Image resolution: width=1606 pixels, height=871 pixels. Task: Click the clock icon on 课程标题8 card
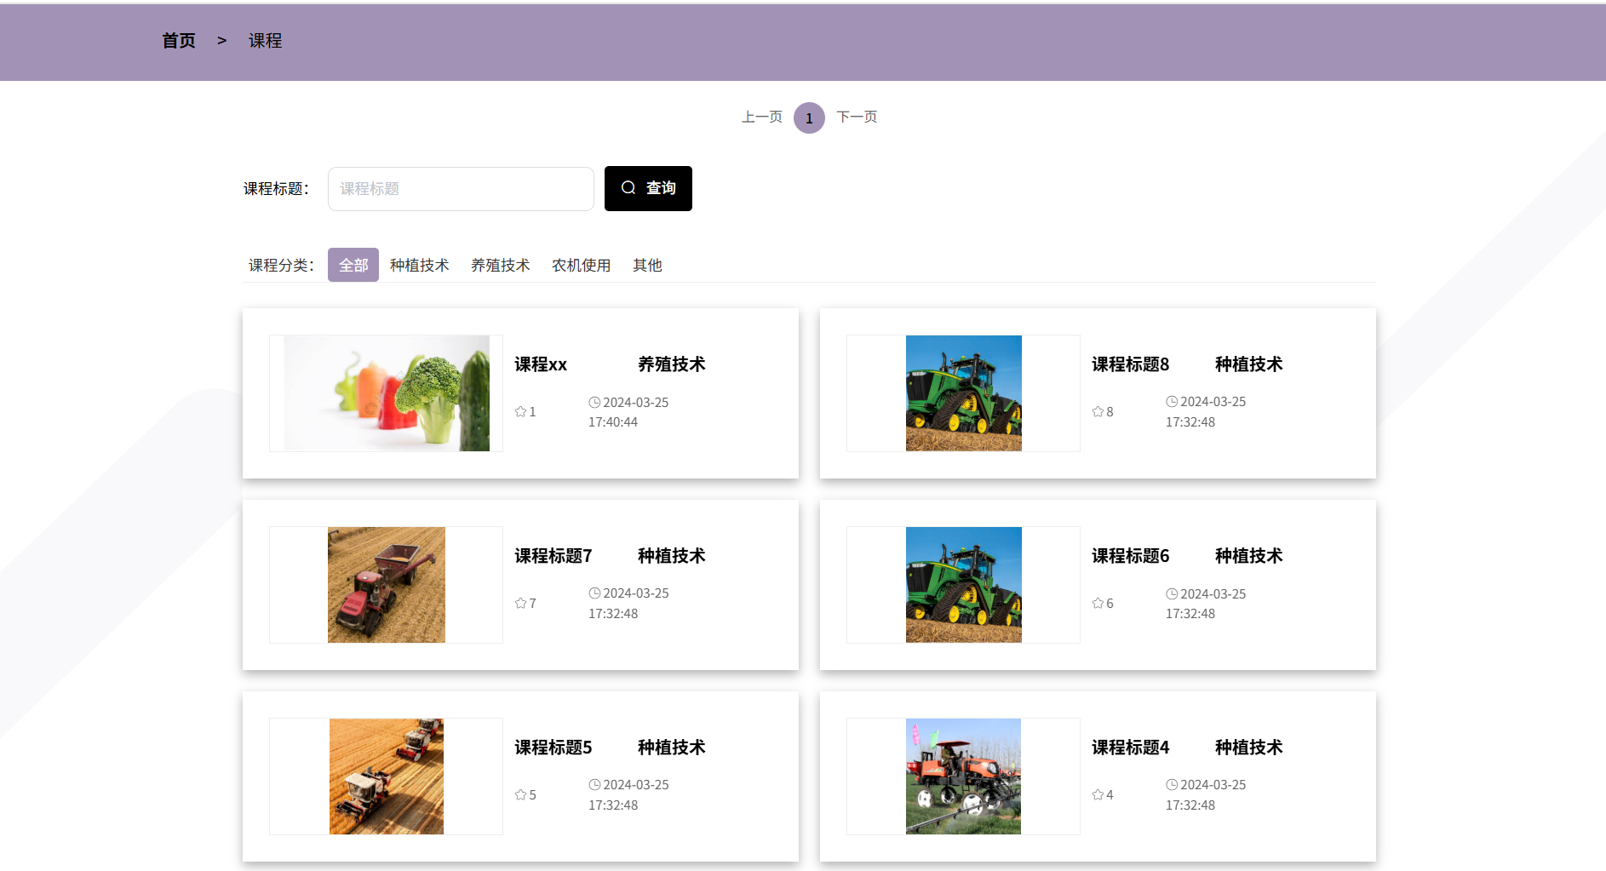1172,401
